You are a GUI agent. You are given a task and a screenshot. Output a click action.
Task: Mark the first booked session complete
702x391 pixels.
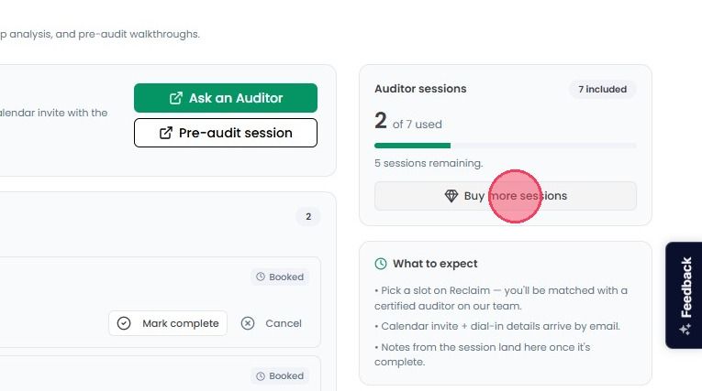pos(168,323)
